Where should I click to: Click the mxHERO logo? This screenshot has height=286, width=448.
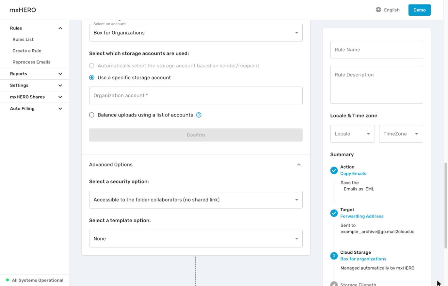(x=23, y=10)
